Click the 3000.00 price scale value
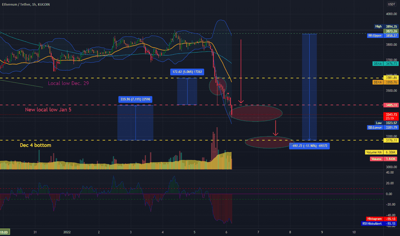 (x=391, y=167)
